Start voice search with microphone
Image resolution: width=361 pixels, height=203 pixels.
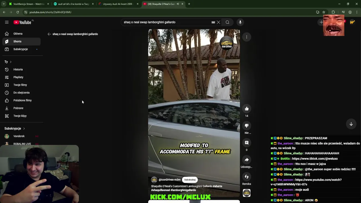[240, 22]
